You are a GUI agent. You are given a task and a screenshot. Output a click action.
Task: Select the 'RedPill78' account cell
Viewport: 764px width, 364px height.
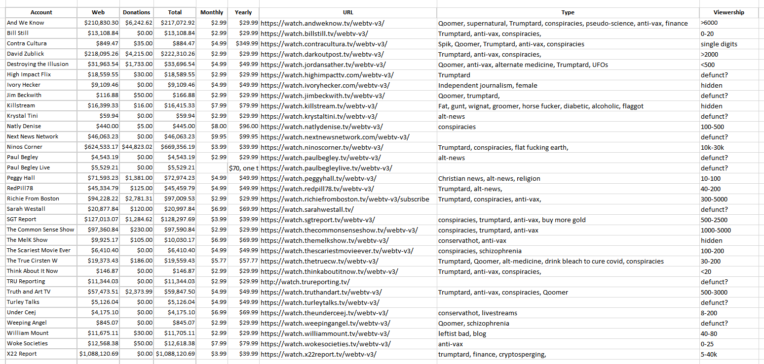(41, 188)
